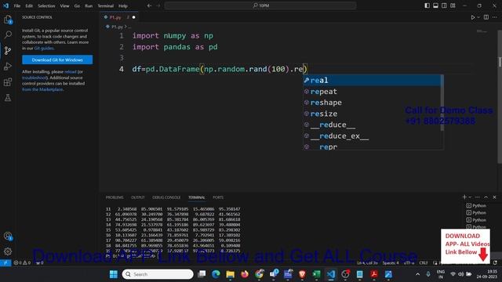Screen dimensions: 502x282
Task: Select the 'reshape' suggestion
Action: tap(371, 103)
